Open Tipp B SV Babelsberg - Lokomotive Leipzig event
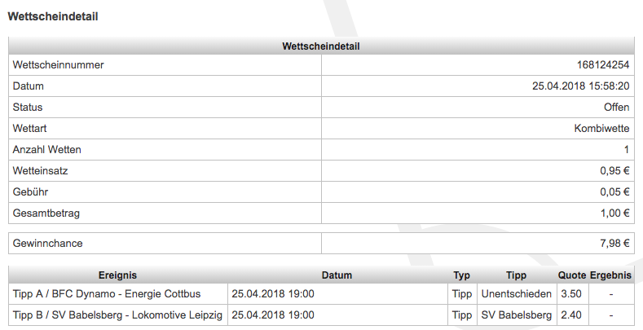 (117, 315)
